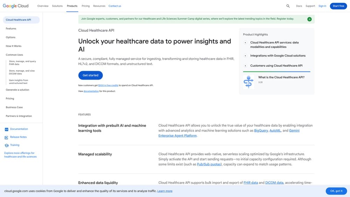
Task: Click What is the Cloud Healthcare API? title
Action: (x=281, y=77)
